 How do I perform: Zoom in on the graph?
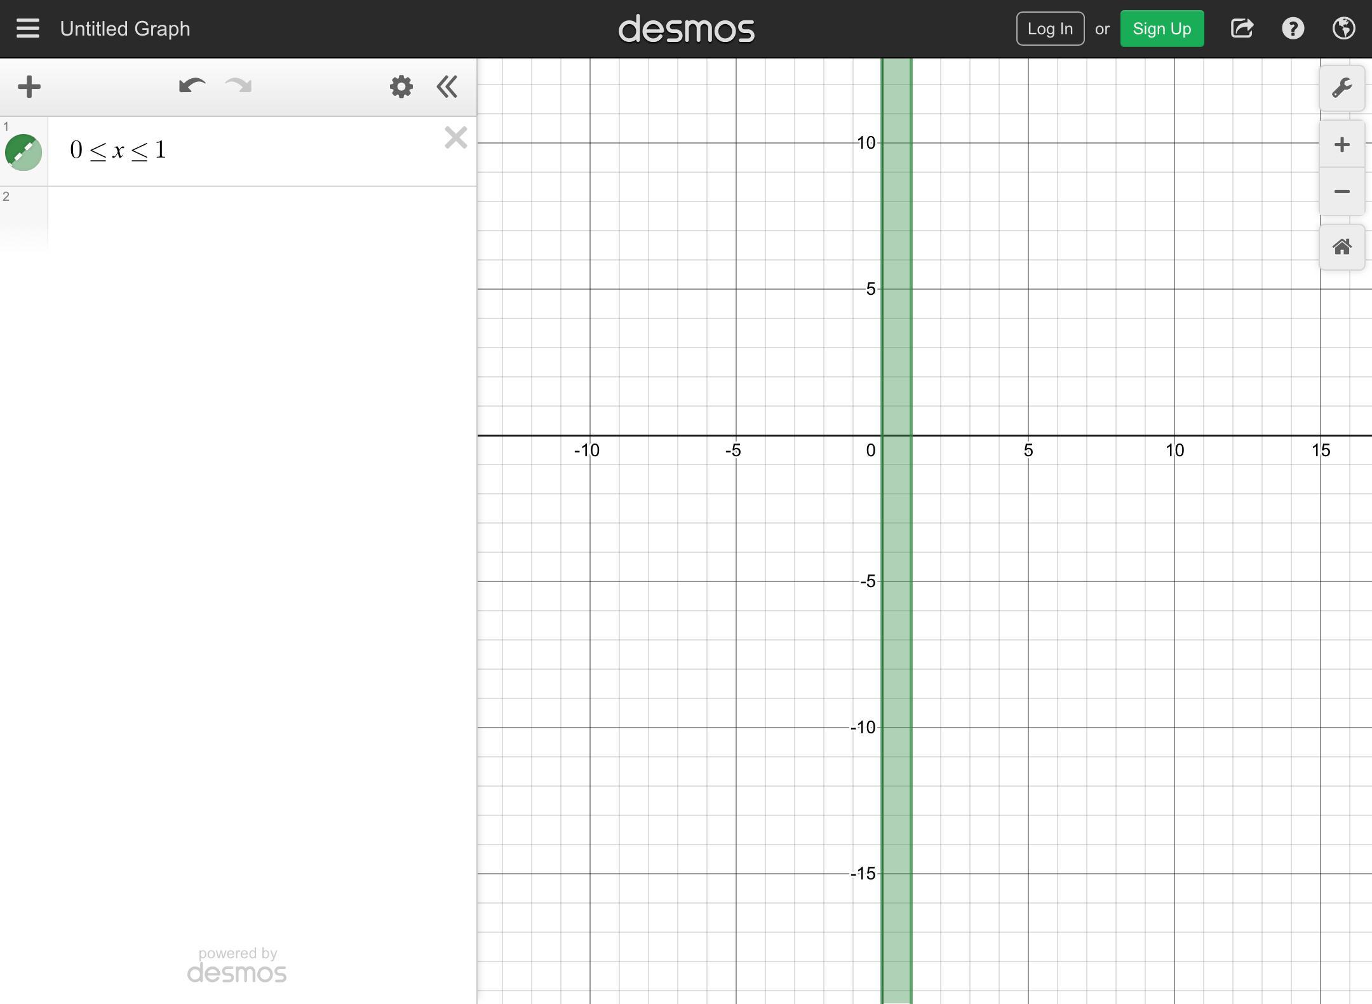point(1342,145)
